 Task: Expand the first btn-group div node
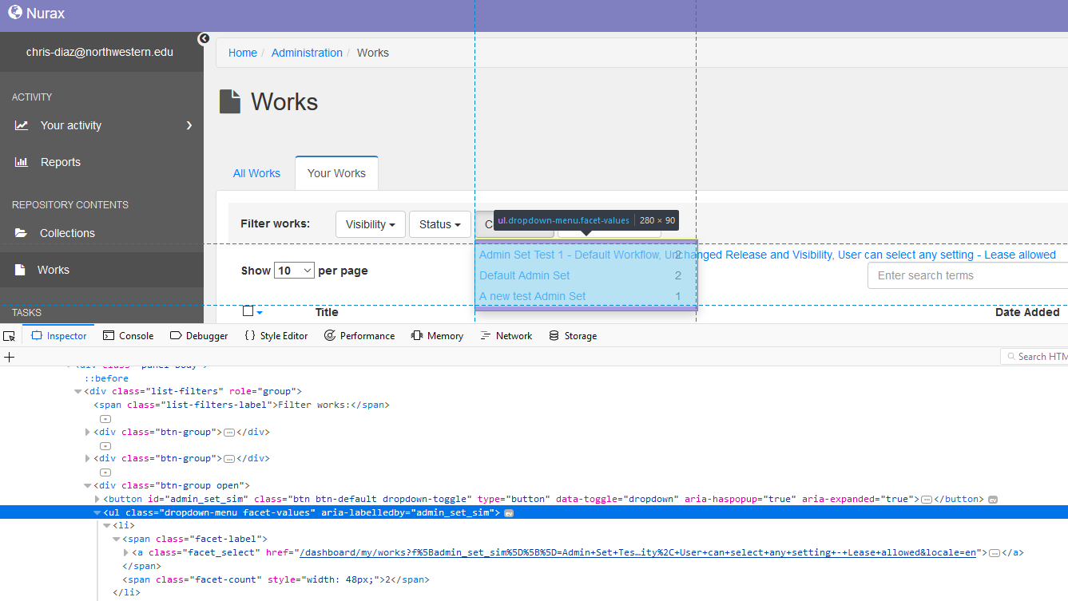[88, 432]
